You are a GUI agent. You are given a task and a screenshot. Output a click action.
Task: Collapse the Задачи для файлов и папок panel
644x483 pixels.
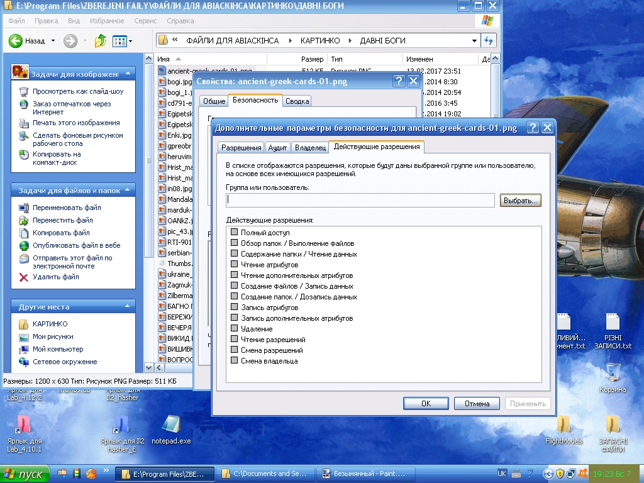click(x=127, y=190)
